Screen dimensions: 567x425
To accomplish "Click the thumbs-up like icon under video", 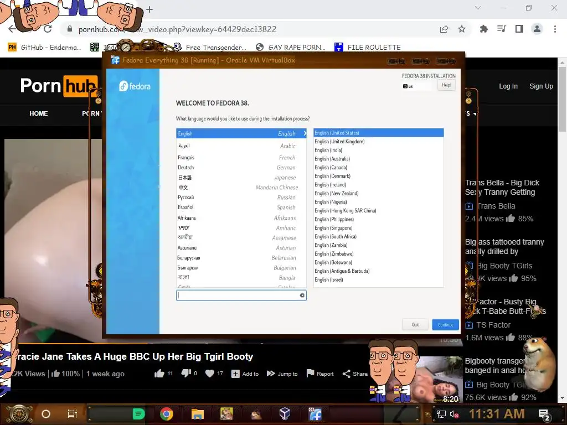I will 159,374.
